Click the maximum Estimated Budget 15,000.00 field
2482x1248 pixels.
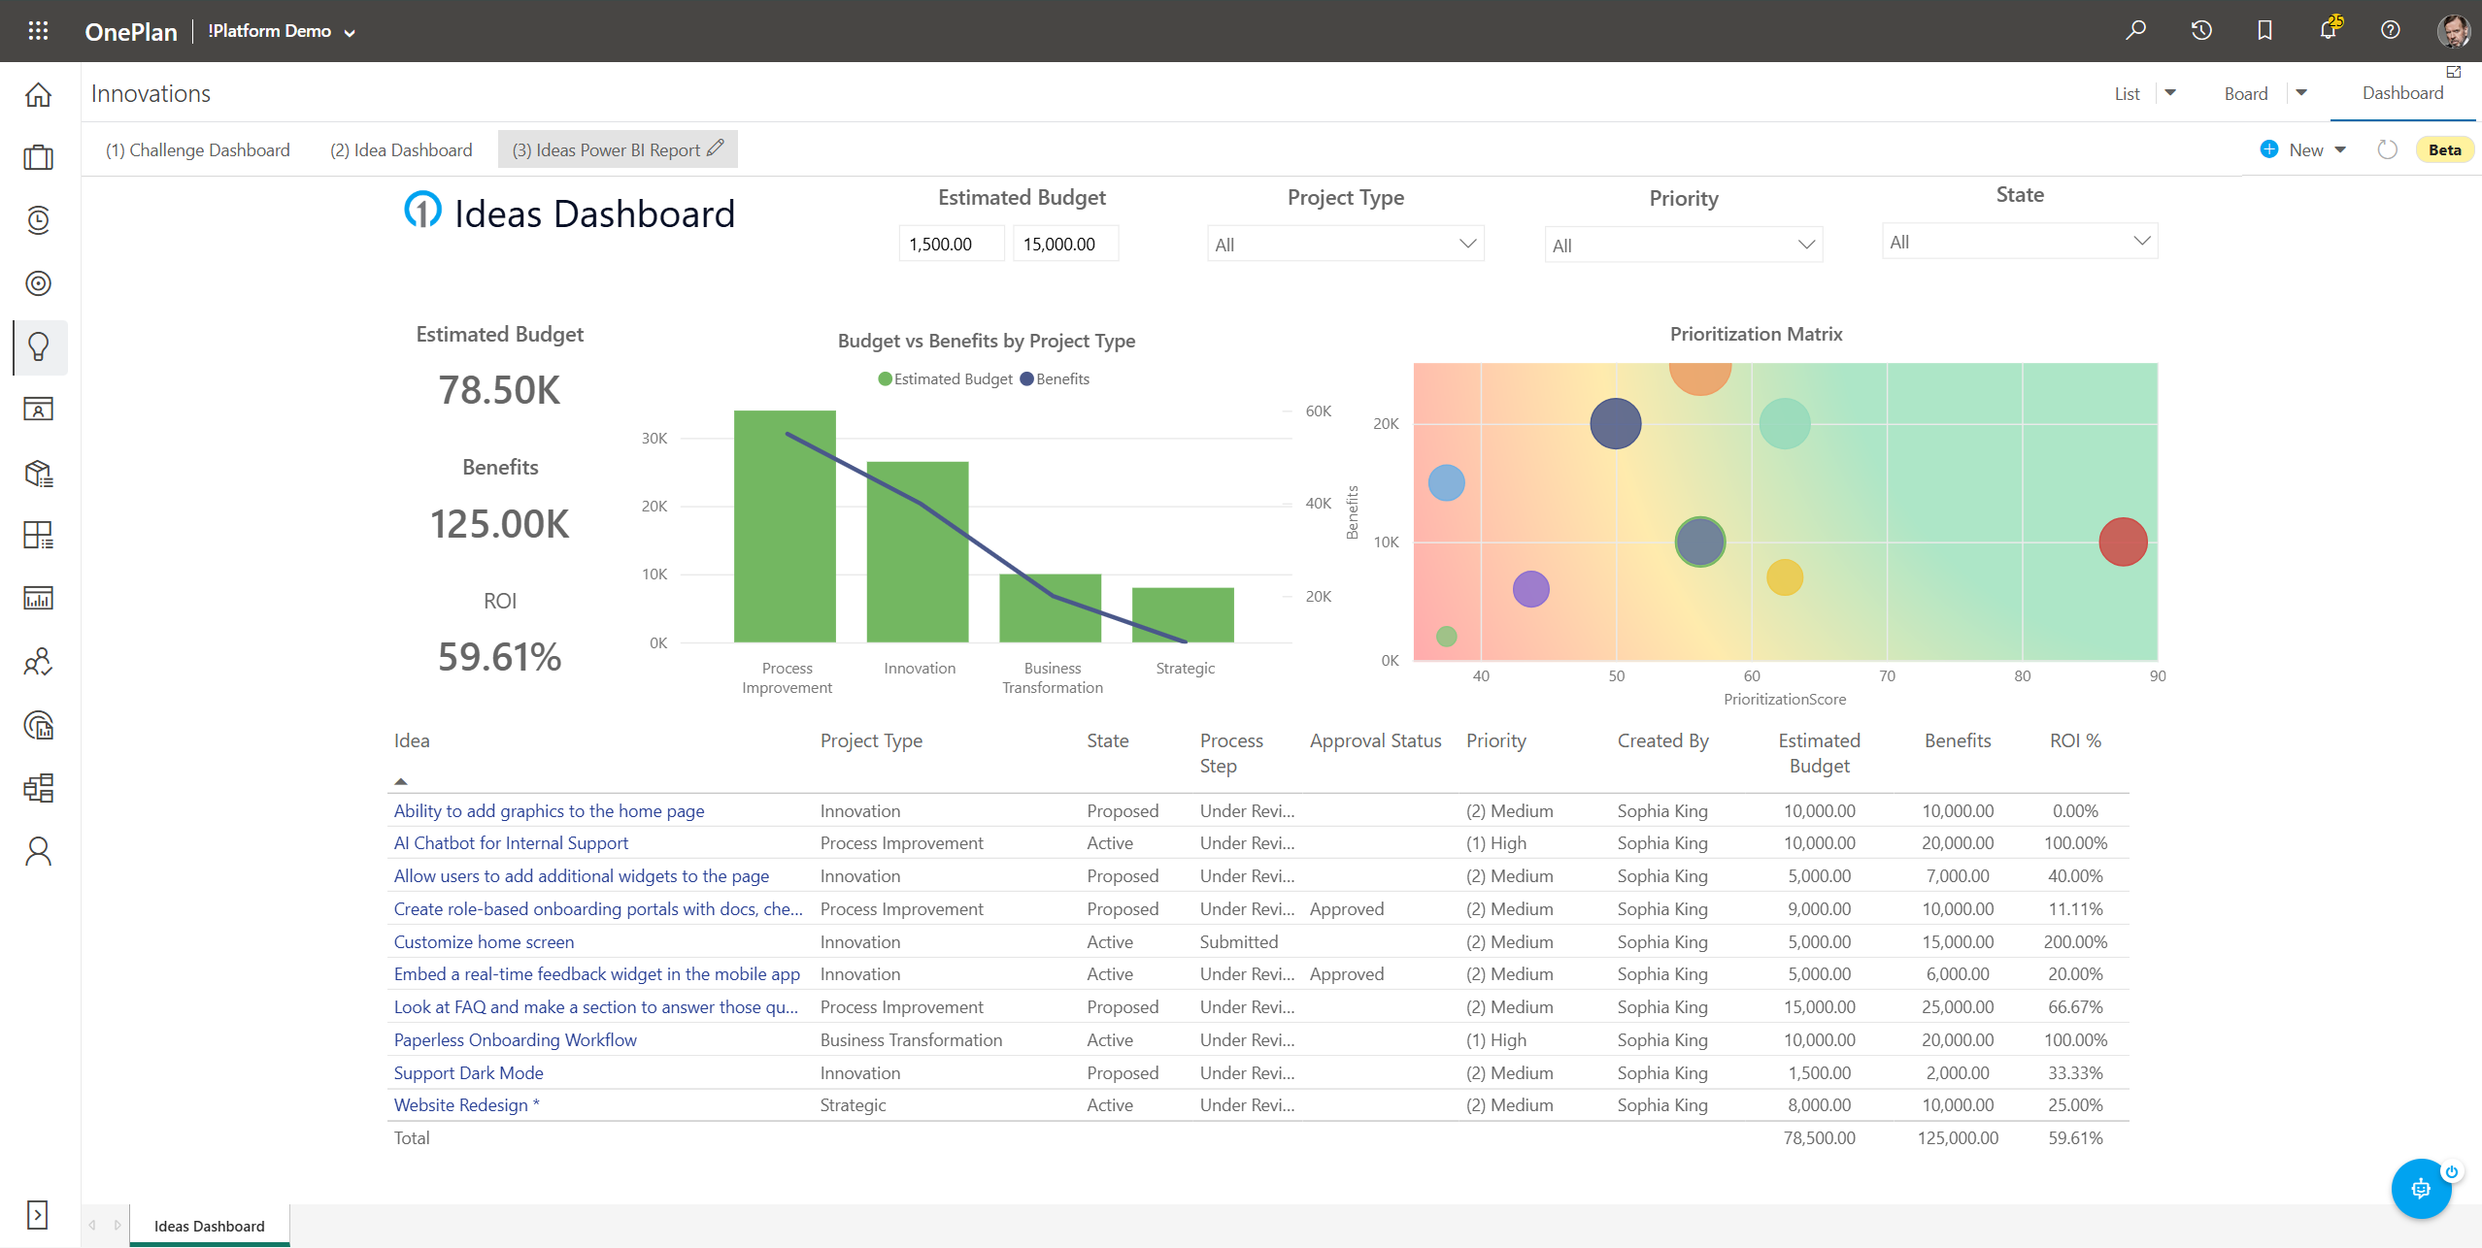1065,244
